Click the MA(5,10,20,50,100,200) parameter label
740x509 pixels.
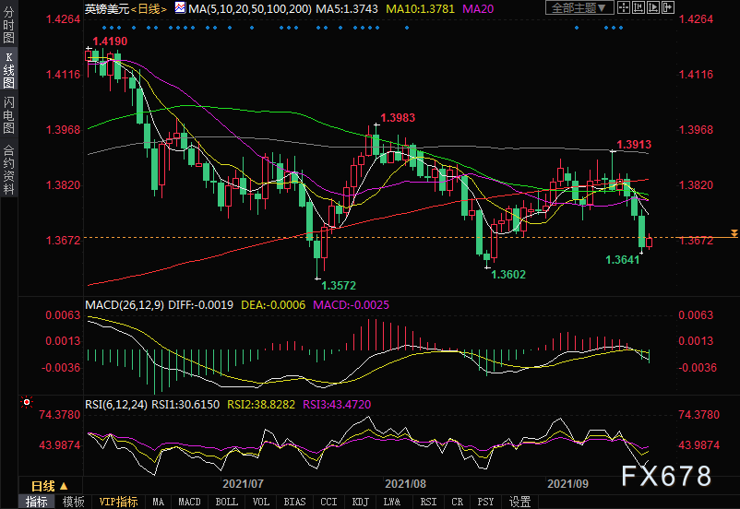point(250,8)
